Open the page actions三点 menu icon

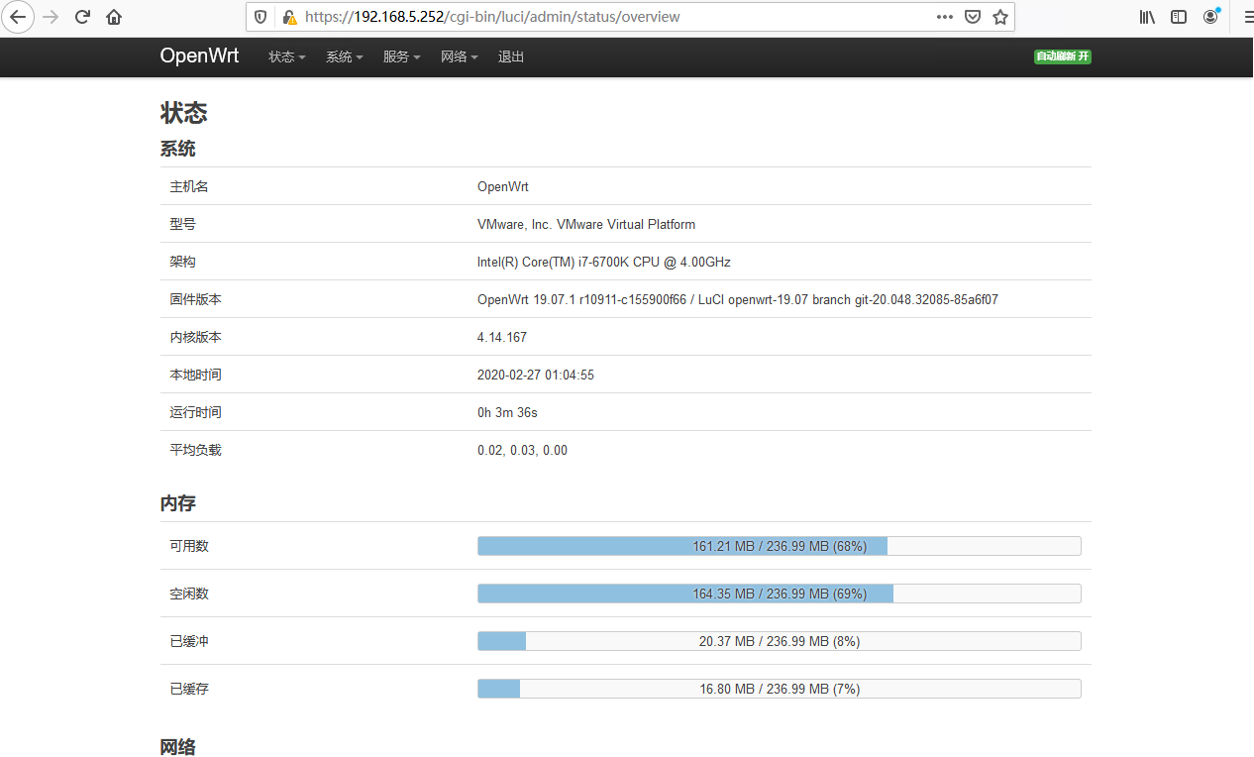click(944, 17)
